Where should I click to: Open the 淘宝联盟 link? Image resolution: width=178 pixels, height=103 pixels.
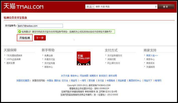coord(122,81)
